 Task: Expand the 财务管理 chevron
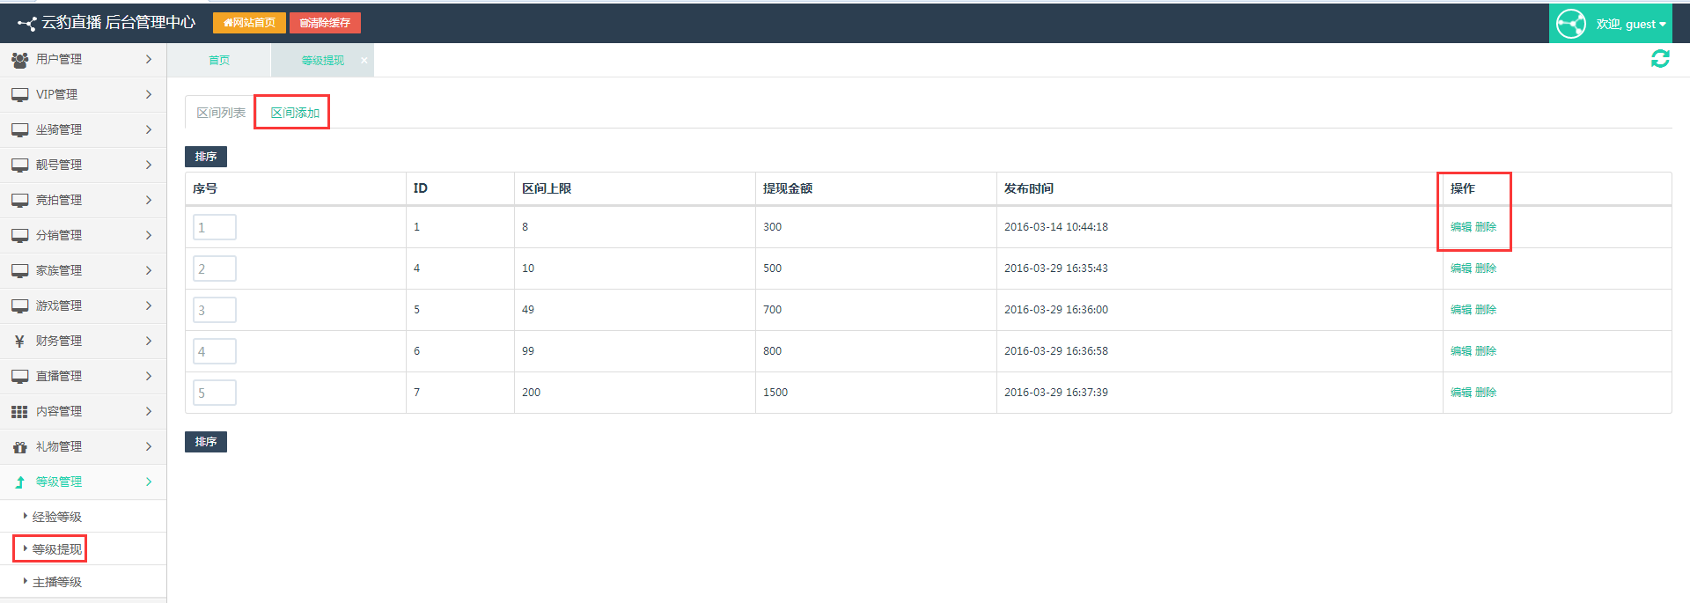tap(149, 341)
